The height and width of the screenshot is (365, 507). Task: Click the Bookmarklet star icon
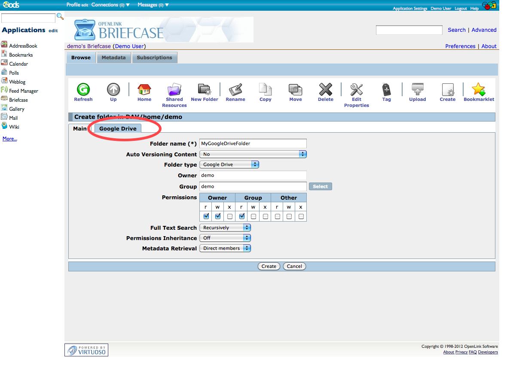[x=479, y=90]
